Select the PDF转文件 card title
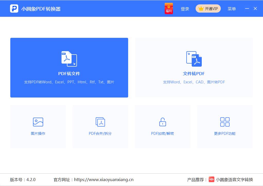 pyautogui.click(x=69, y=74)
